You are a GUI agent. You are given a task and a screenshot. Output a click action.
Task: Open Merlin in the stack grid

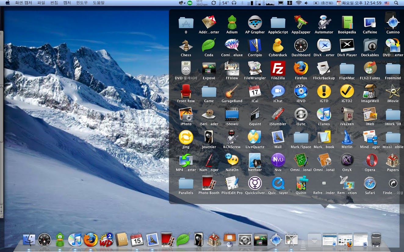347,138
